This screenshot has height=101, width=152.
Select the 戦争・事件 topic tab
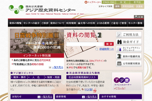click(19, 77)
